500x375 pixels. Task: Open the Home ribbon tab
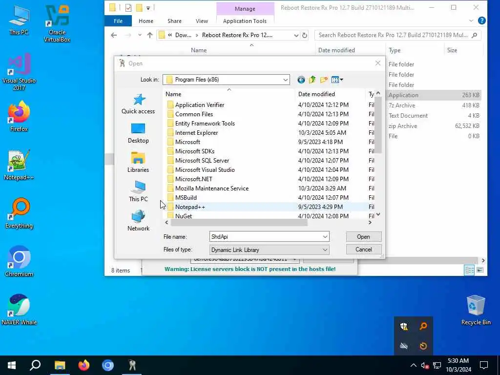click(x=146, y=21)
